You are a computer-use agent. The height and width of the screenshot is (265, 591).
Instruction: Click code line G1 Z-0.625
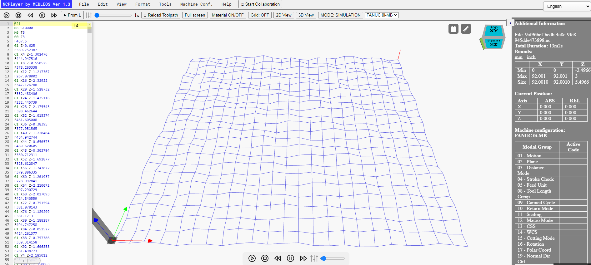click(25, 46)
